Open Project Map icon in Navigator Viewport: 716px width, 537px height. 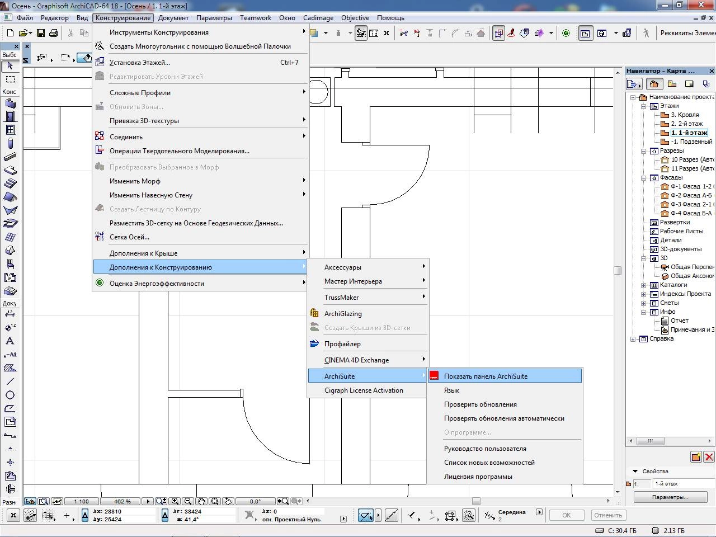tap(653, 84)
